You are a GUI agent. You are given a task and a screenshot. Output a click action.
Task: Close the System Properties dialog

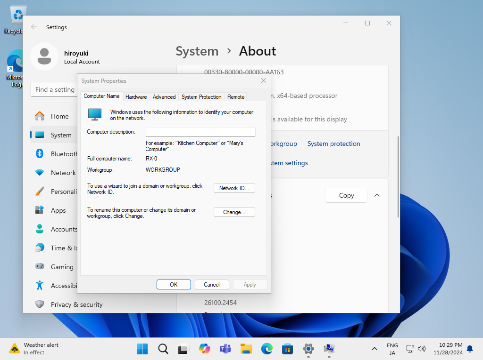(x=264, y=80)
